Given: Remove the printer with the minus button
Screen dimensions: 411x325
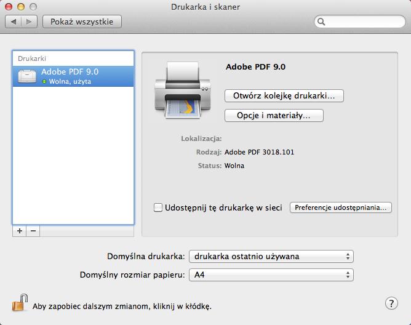Looking at the screenshot, I should click(x=33, y=231).
